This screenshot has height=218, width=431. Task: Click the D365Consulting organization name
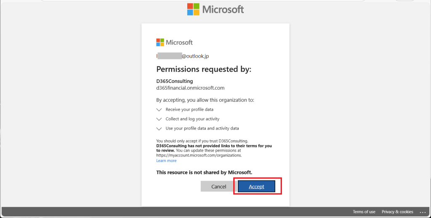pos(175,81)
